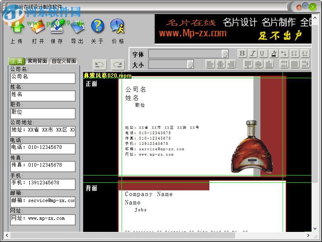Click the 上传 (Upload) toolbar icon

pos(18,28)
